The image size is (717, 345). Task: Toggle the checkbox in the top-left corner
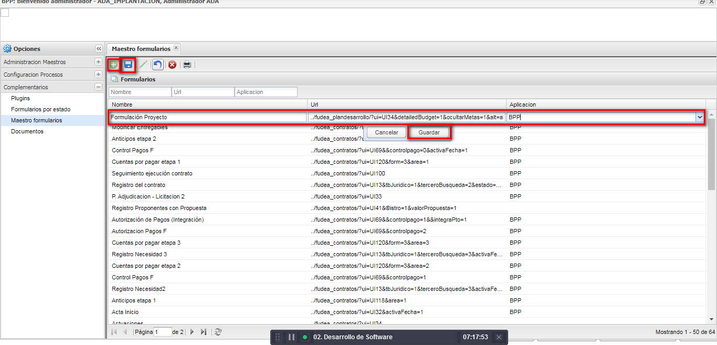pos(5,13)
